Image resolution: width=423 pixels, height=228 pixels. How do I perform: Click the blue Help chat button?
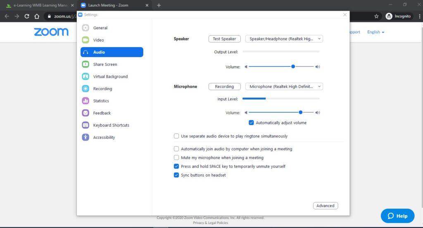coord(397,216)
